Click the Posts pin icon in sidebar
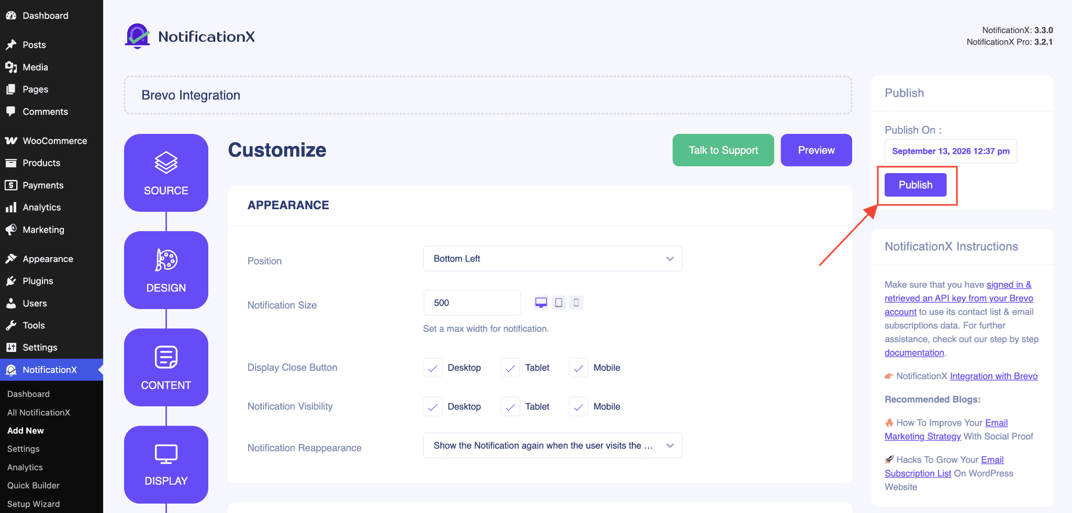 (x=11, y=45)
